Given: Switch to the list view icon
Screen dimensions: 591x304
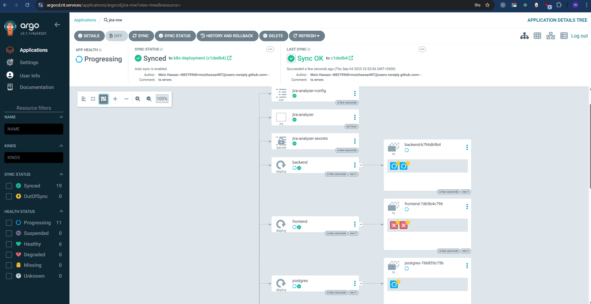Looking at the screenshot, I should coord(564,36).
